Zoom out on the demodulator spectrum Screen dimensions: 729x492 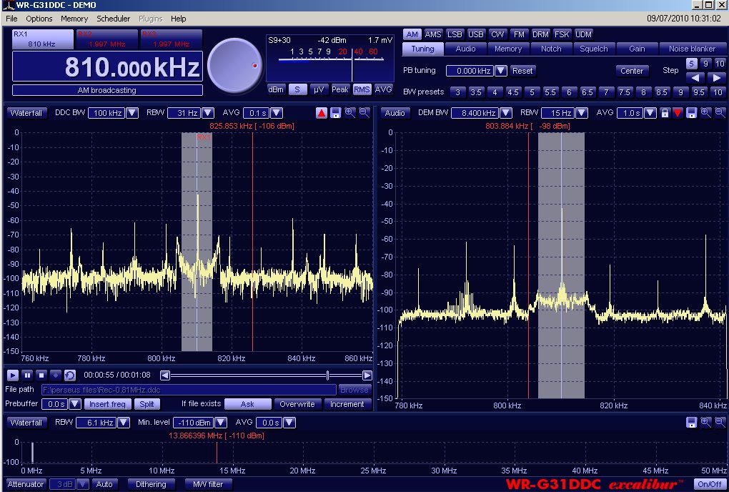click(x=720, y=112)
